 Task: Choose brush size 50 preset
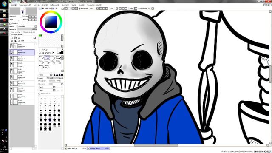(59, 115)
